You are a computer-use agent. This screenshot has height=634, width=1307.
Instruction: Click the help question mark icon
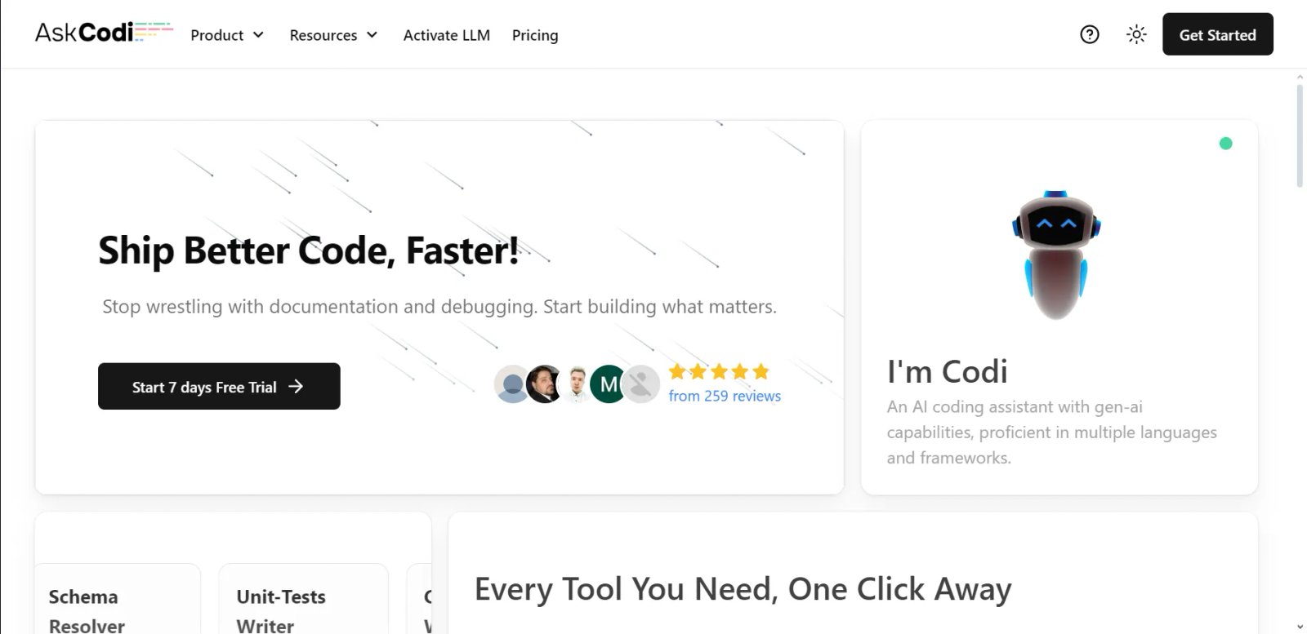(1090, 34)
